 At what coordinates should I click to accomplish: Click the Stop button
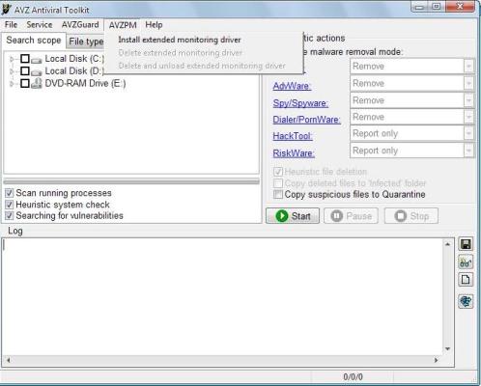(411, 216)
